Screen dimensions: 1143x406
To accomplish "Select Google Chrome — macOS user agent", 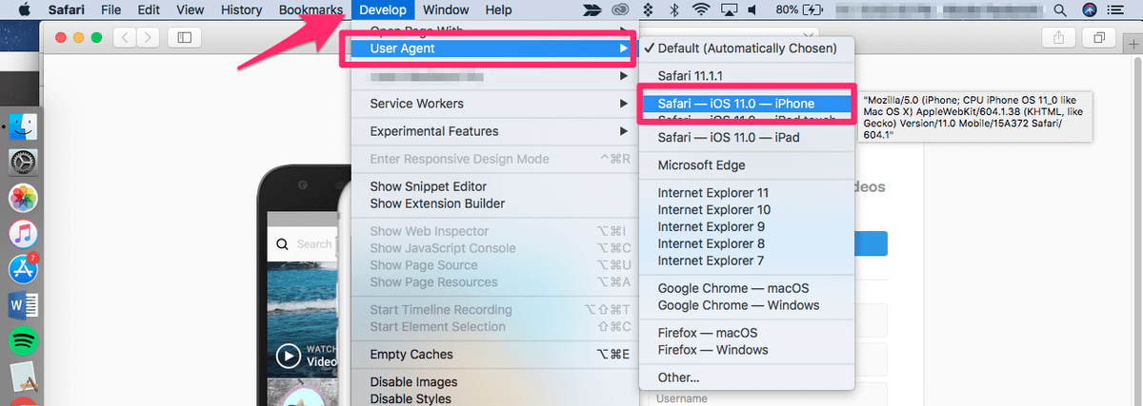I will click(x=747, y=288).
